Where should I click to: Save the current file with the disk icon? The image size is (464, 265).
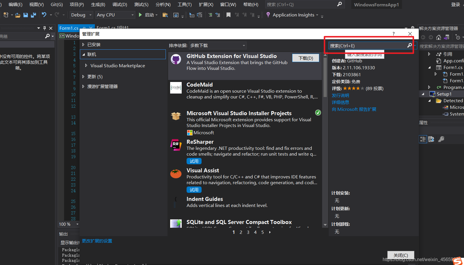tap(26, 15)
